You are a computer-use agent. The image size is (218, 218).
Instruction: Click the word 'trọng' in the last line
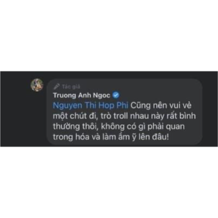tap(63, 137)
